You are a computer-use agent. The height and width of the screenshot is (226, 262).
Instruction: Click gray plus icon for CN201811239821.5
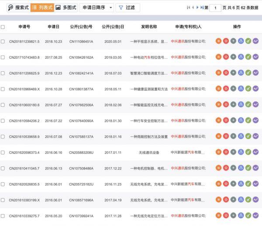tap(233, 41)
